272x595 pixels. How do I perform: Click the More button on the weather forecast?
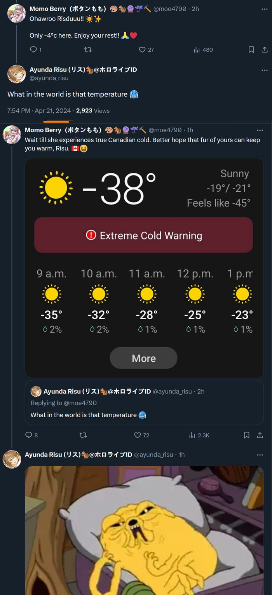pyautogui.click(x=143, y=358)
